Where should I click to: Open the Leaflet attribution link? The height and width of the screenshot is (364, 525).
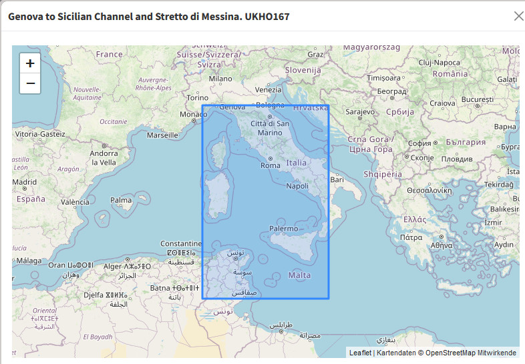360,353
